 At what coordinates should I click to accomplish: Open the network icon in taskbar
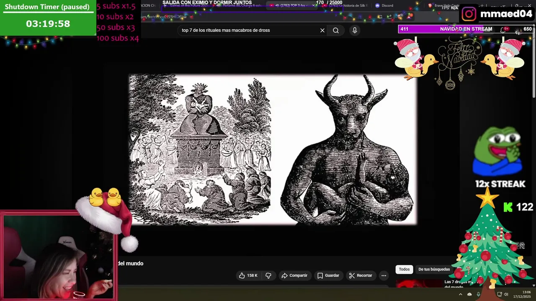pyautogui.click(x=499, y=294)
